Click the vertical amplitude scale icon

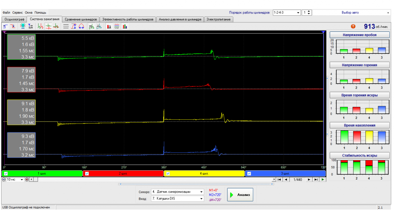[x=73, y=26]
